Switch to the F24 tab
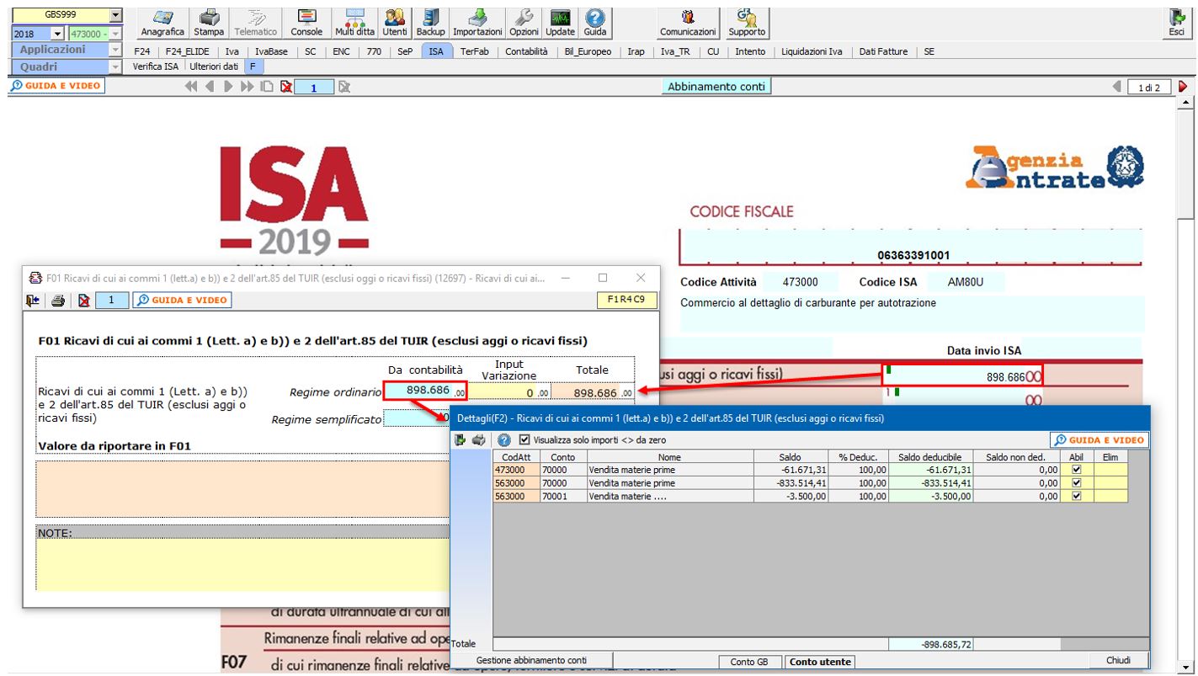Viewport: 1198px width, 676px height. click(142, 51)
